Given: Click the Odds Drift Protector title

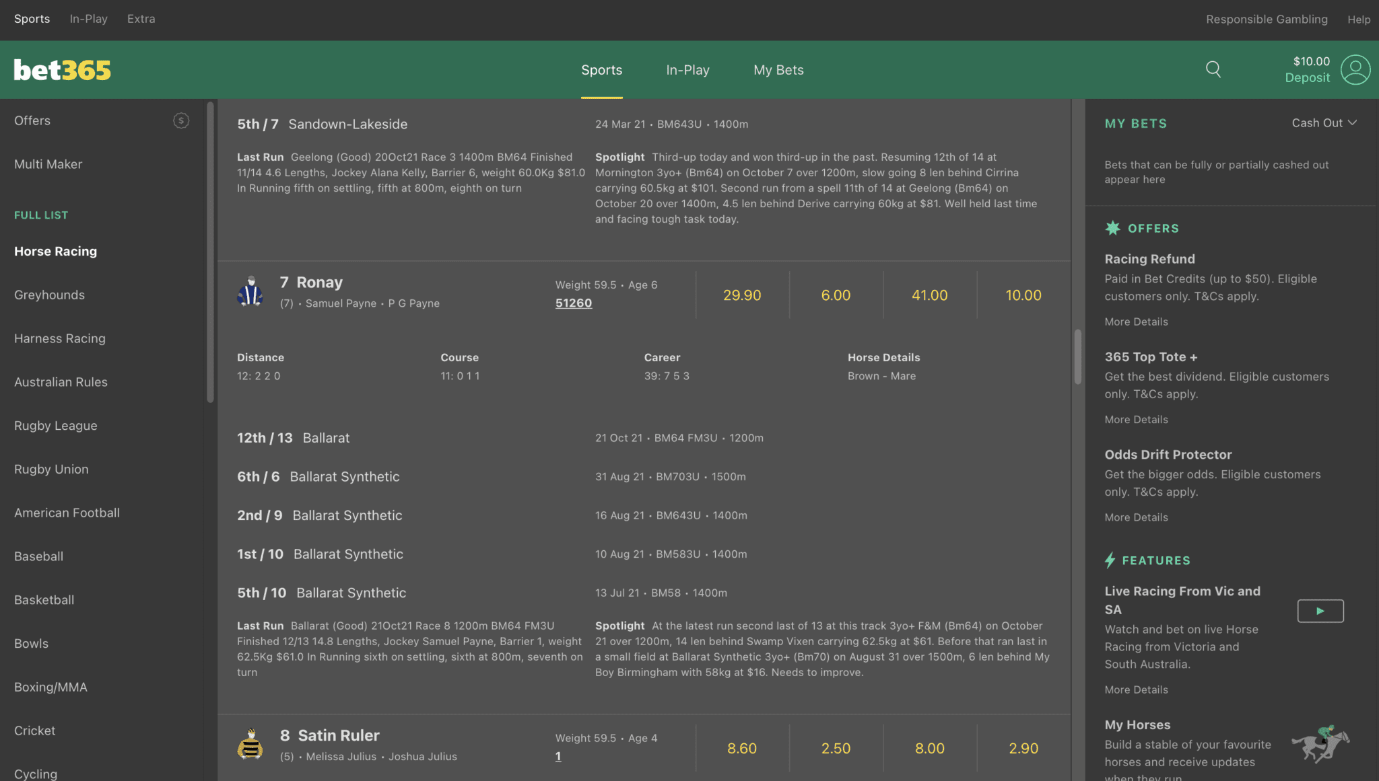Looking at the screenshot, I should click(x=1168, y=455).
